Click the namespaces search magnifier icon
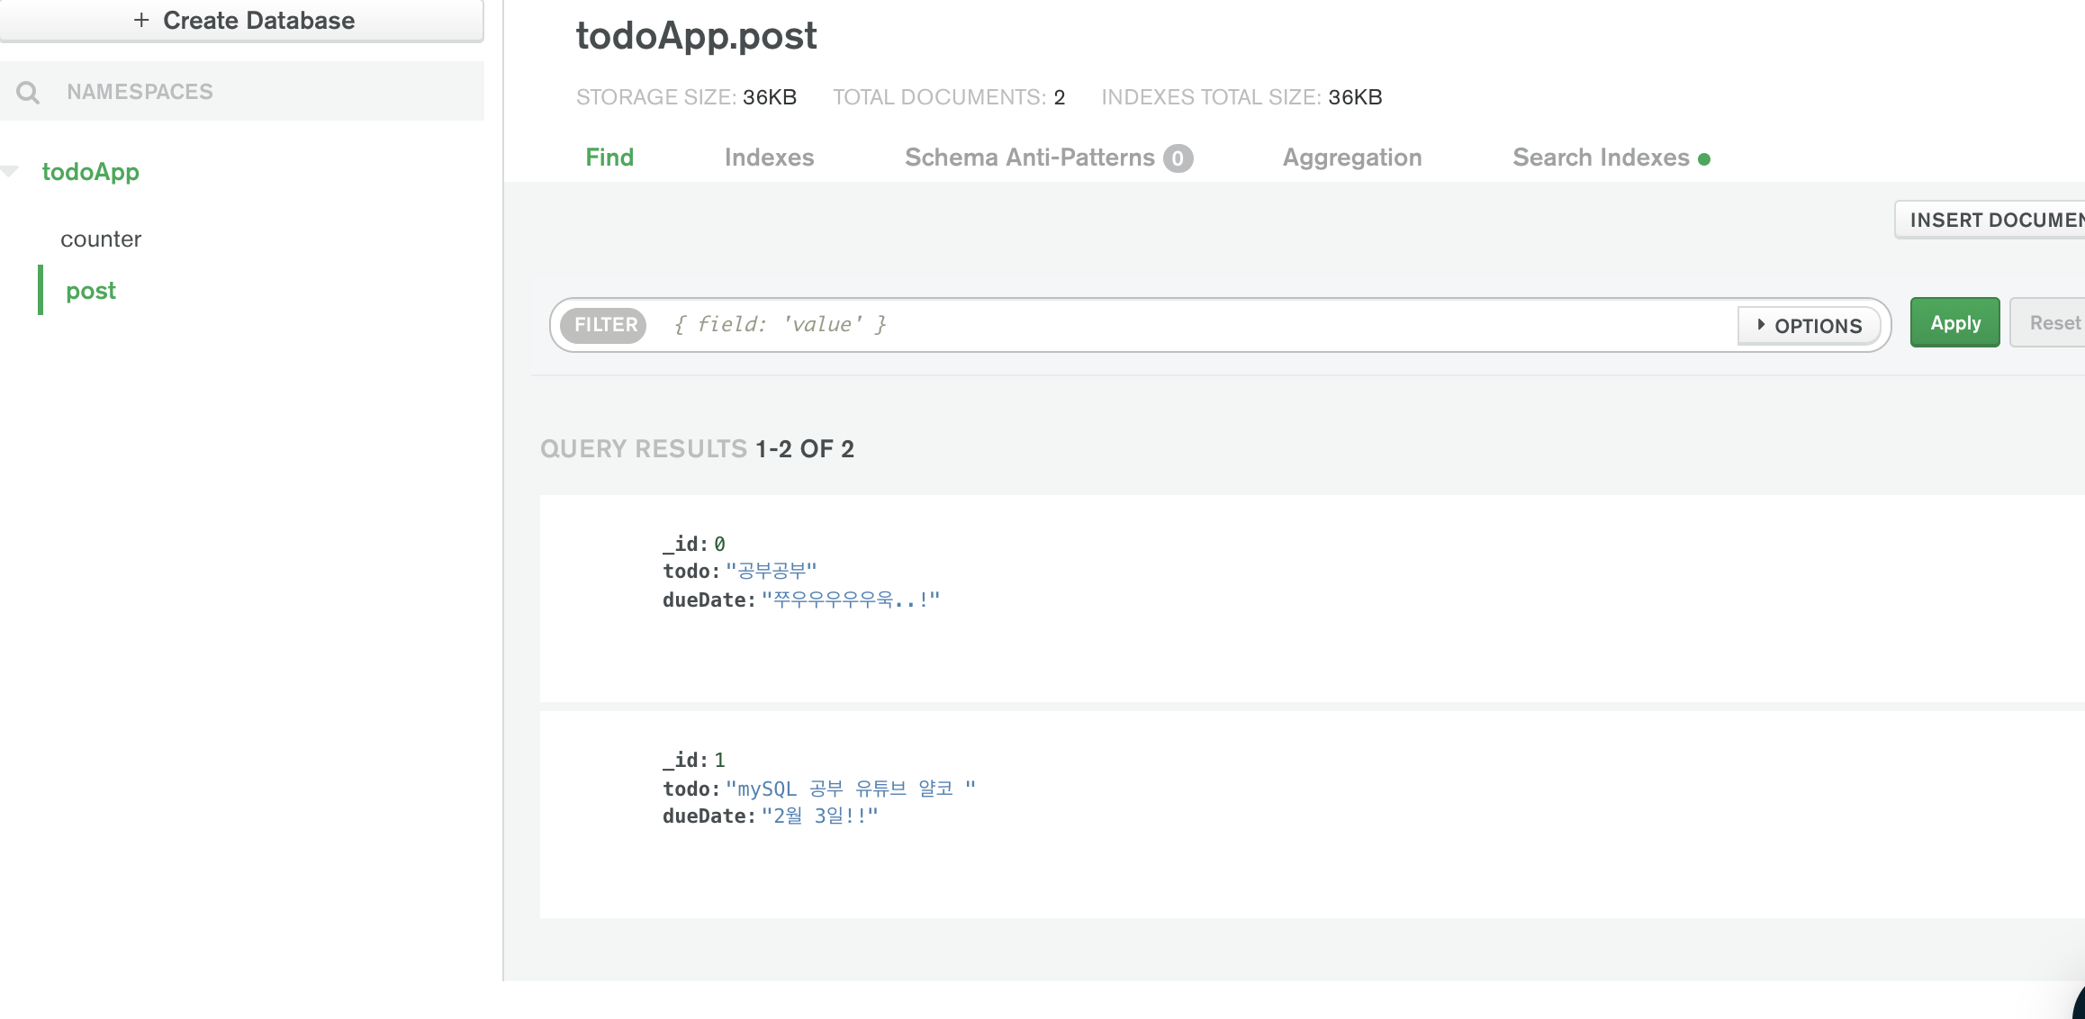2085x1019 pixels. (28, 92)
